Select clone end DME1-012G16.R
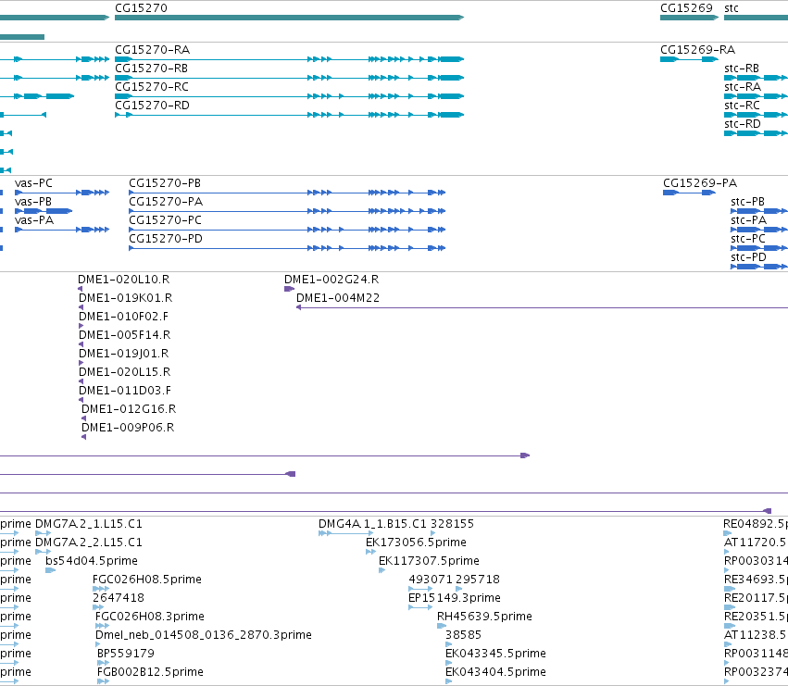Screen dimensions: 788x686 pos(83,418)
